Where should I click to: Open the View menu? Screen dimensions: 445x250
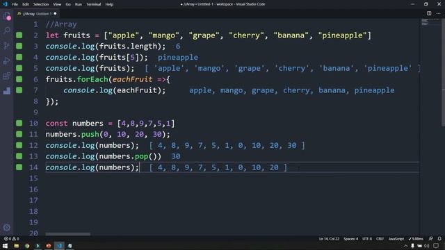tap(57, 4)
